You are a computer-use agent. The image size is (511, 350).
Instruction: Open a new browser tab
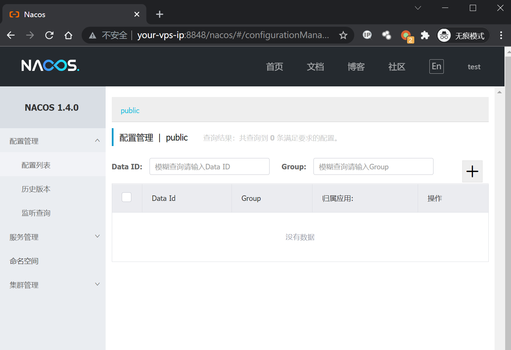pos(159,14)
